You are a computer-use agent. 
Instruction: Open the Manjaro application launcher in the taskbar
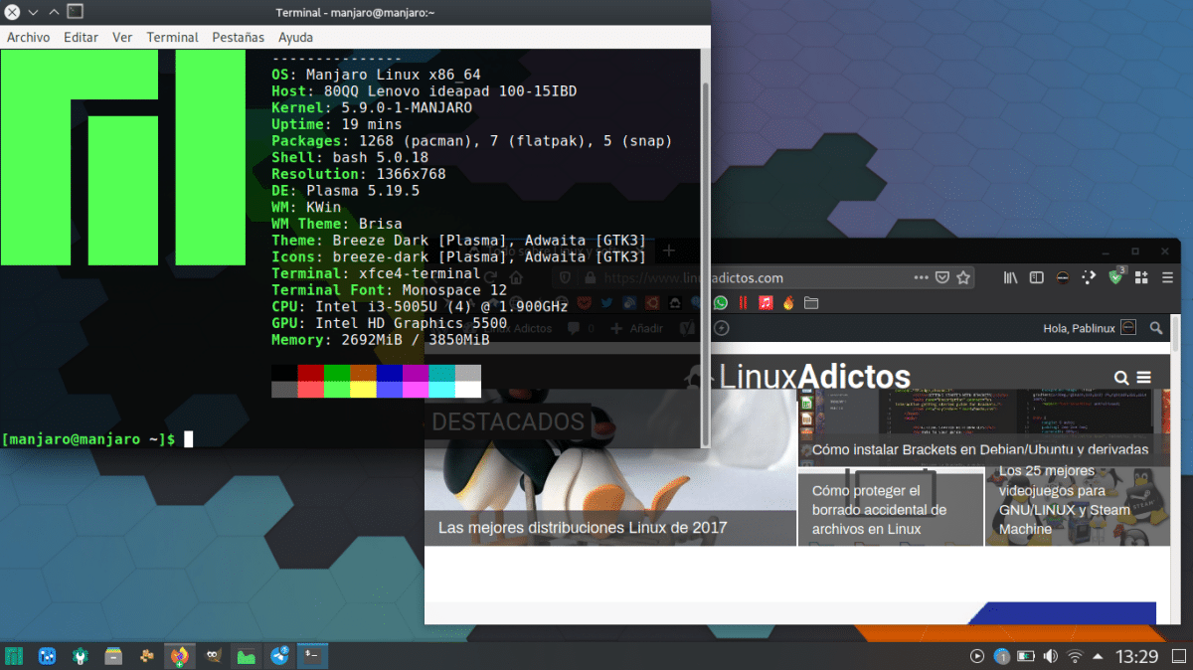click(x=13, y=656)
